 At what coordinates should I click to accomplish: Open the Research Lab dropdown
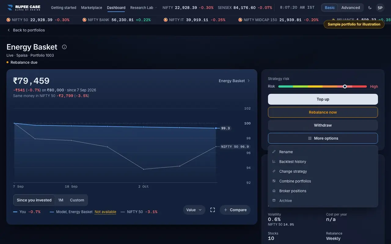tap(144, 8)
